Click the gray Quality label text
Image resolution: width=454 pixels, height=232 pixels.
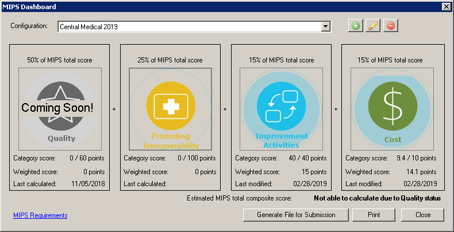point(61,138)
